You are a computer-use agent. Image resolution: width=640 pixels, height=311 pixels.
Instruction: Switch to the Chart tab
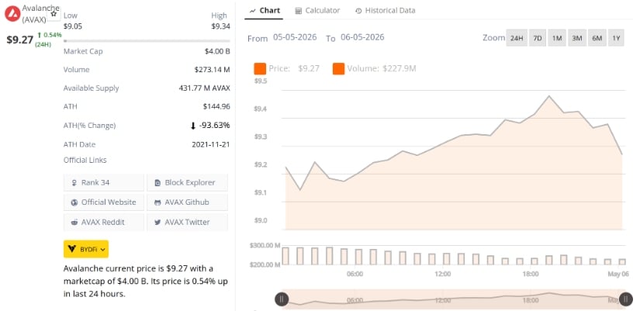(265, 11)
